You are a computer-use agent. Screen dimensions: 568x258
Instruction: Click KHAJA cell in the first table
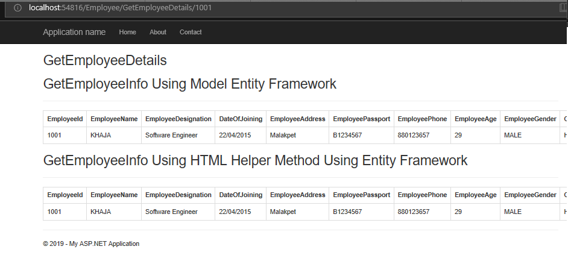point(101,135)
